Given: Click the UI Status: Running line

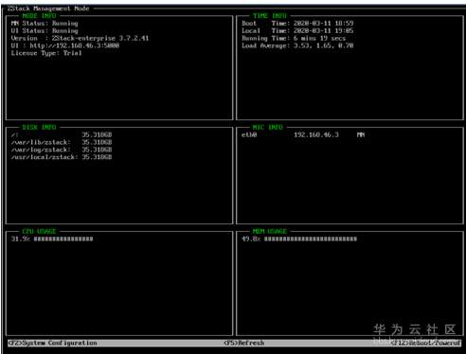Looking at the screenshot, I should tap(45, 31).
